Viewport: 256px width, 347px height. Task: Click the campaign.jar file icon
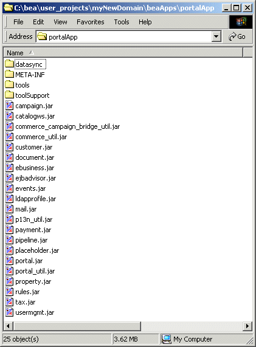coord(9,106)
